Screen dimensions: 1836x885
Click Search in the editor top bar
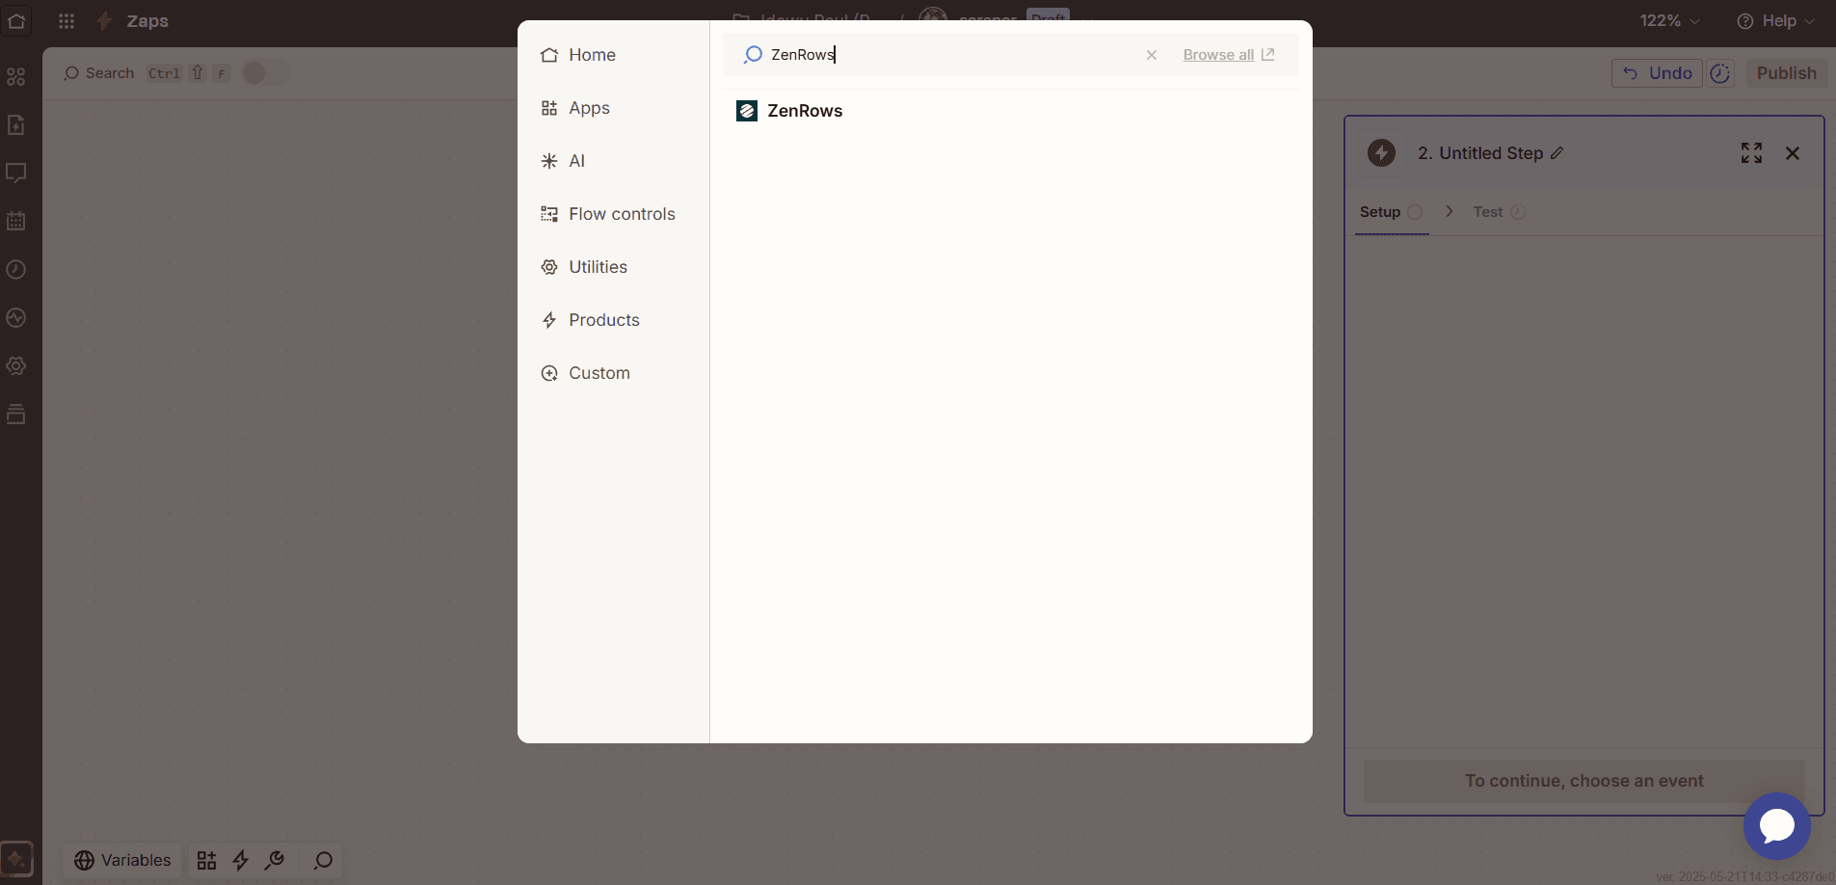pyautogui.click(x=98, y=73)
